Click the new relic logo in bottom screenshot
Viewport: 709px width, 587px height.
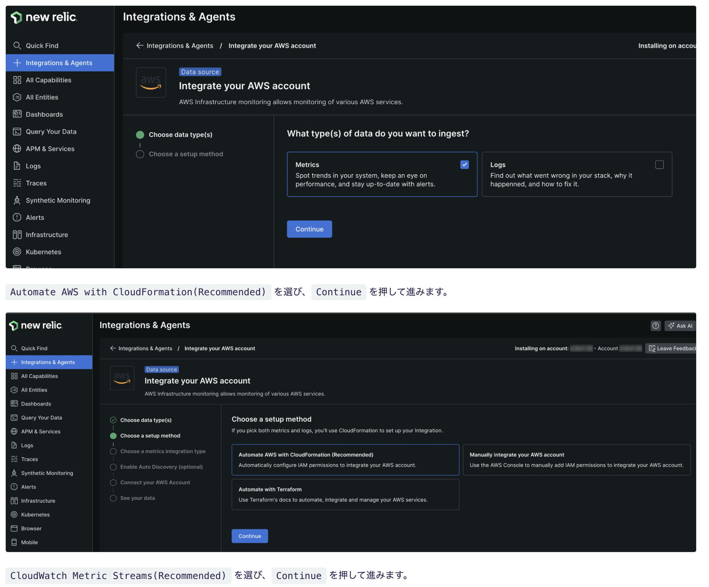[x=36, y=325]
